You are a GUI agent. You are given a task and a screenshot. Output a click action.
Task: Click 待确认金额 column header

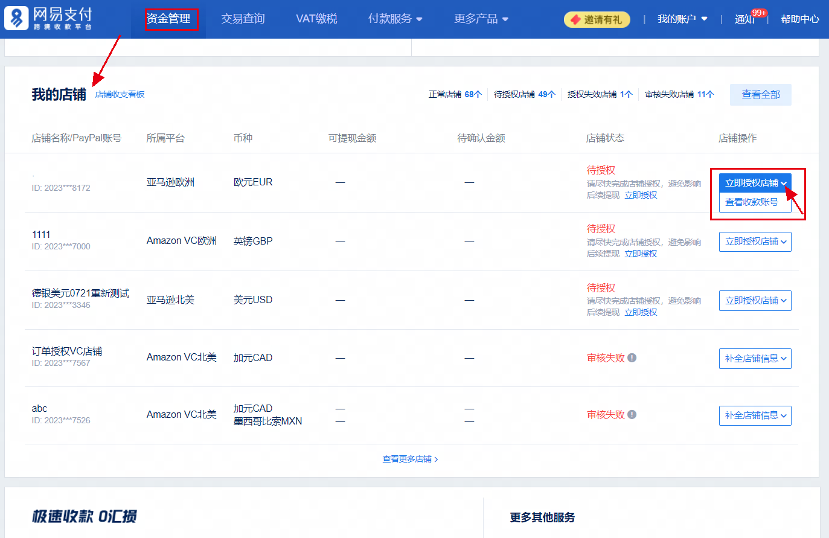pyautogui.click(x=481, y=138)
